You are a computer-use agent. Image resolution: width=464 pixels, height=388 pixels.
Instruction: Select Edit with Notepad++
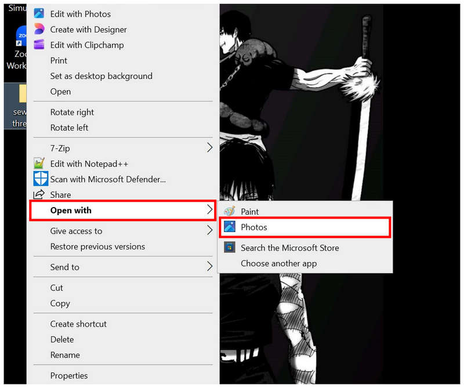tap(123, 164)
